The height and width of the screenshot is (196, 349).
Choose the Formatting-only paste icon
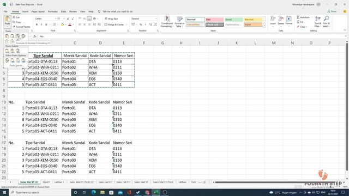click(x=7, y=60)
